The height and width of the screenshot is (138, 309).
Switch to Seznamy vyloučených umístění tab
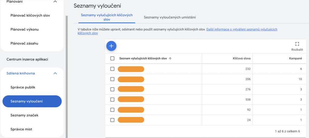[x=170, y=17]
